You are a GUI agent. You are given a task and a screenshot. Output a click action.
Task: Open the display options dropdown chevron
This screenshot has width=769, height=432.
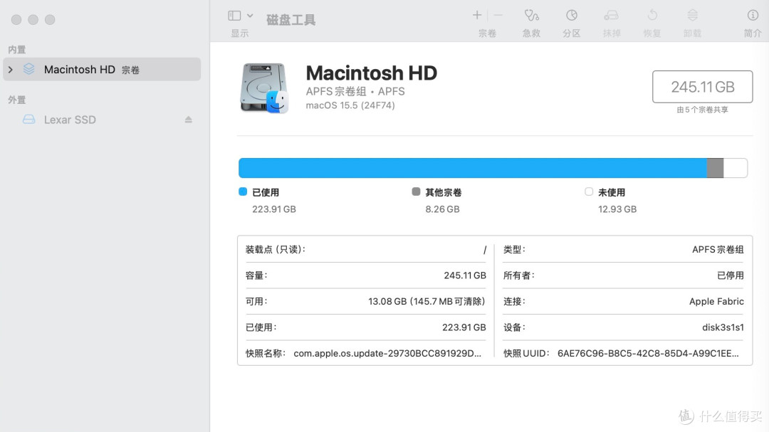point(250,16)
